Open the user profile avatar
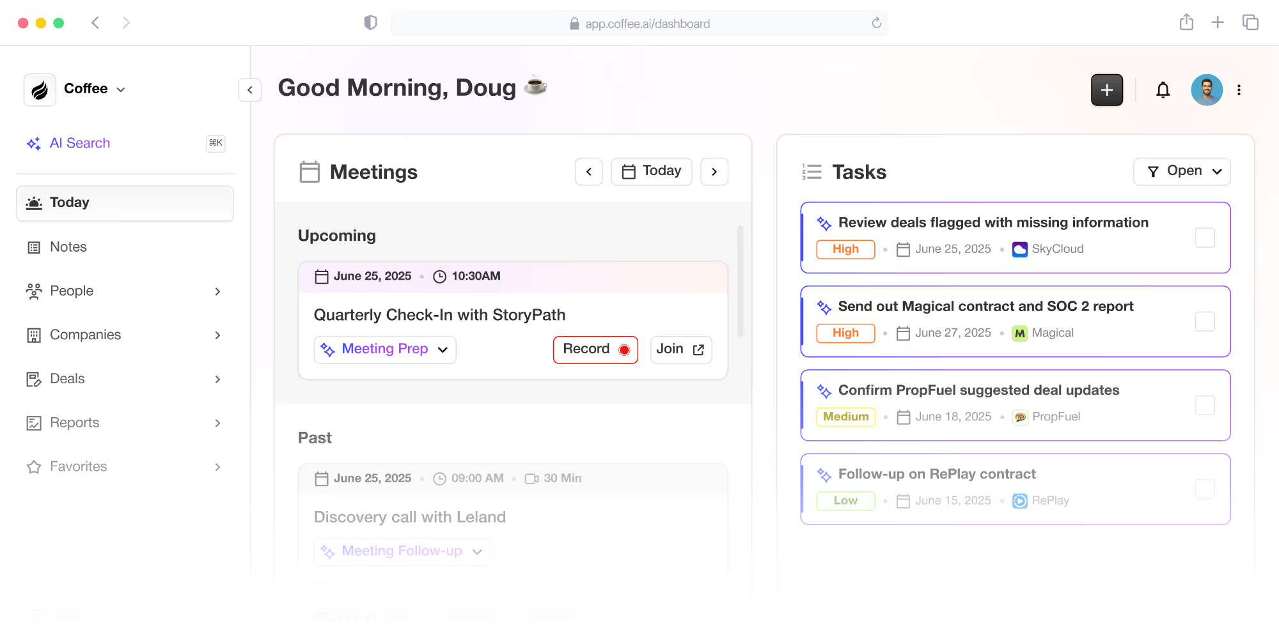The image size is (1279, 626). click(1206, 90)
